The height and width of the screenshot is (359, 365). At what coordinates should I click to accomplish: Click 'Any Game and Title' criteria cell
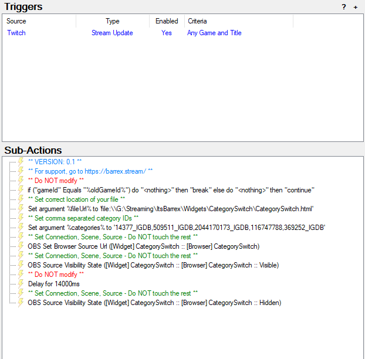tap(214, 33)
